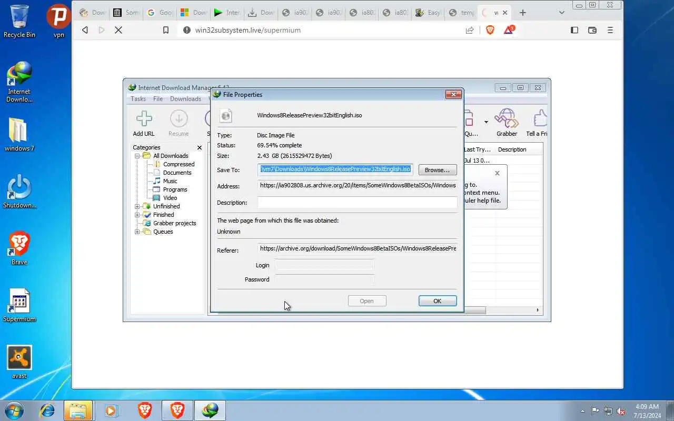The image size is (674, 421).
Task: Open the browser tab search chevron
Action: [561, 13]
